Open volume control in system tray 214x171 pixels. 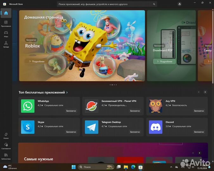tap(193, 167)
